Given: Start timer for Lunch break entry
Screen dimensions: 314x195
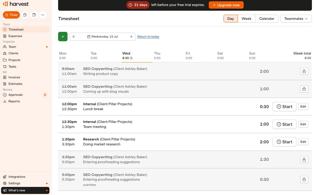Looking at the screenshot, I should (x=284, y=107).
